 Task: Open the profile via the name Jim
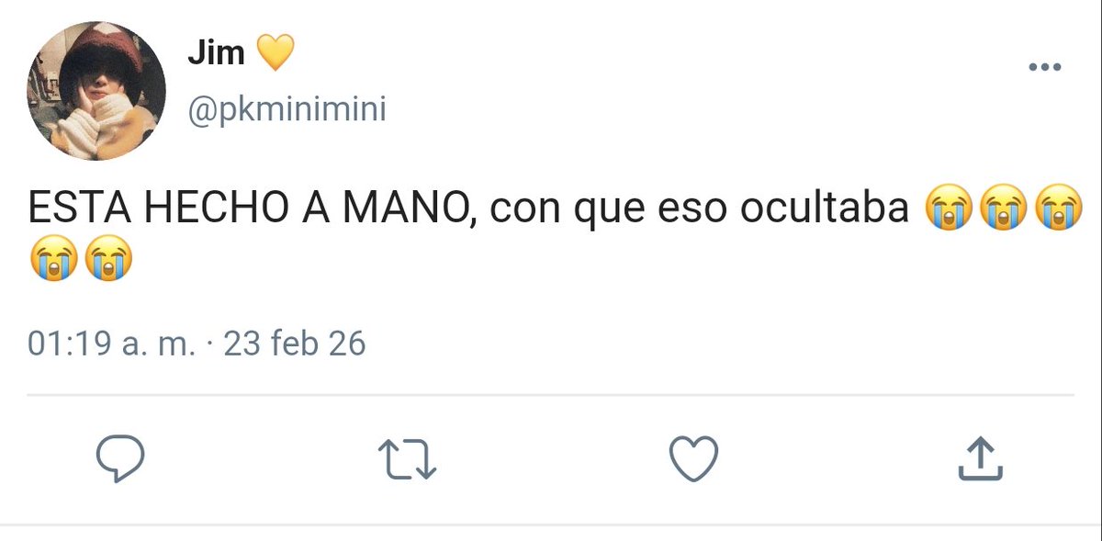point(216,52)
